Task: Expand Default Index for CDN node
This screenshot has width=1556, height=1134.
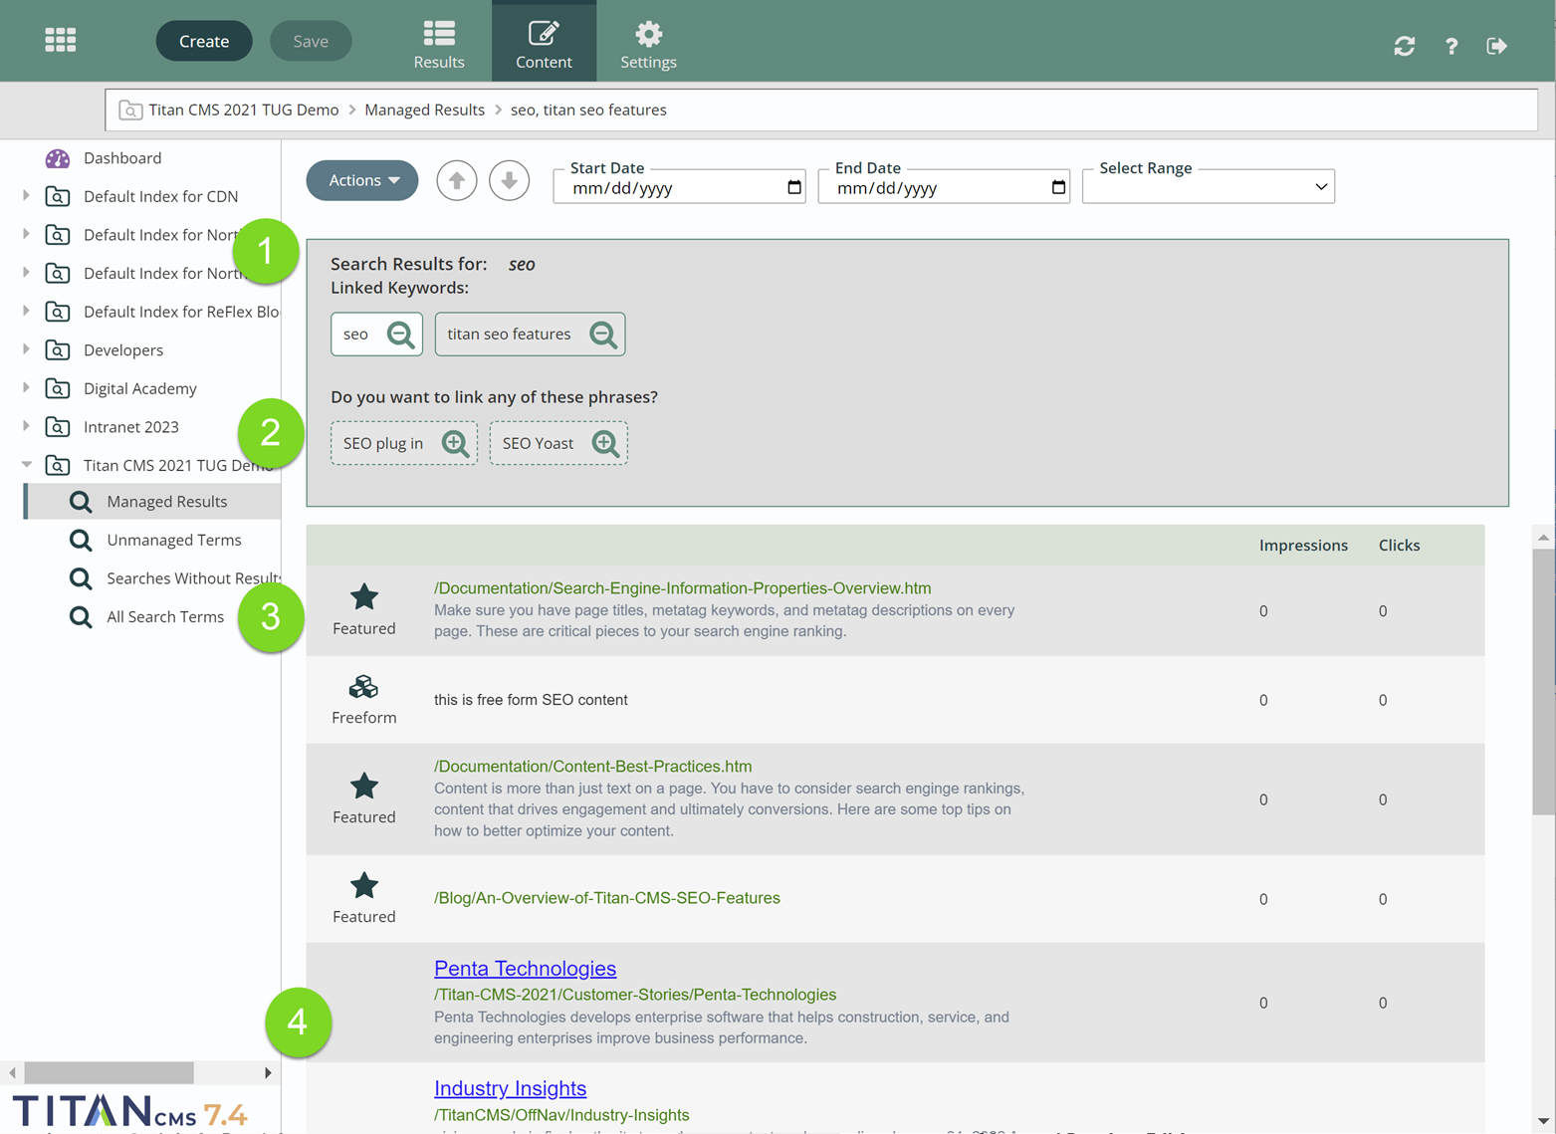Action: point(26,196)
